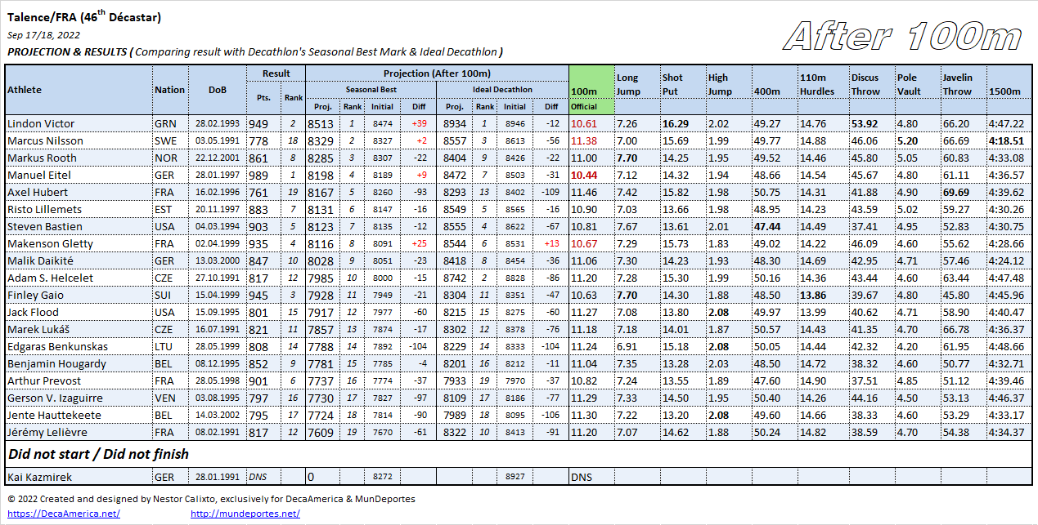Click the Seasonal Best sub-header
Viewport: 1038px width, 525px height.
click(x=371, y=89)
